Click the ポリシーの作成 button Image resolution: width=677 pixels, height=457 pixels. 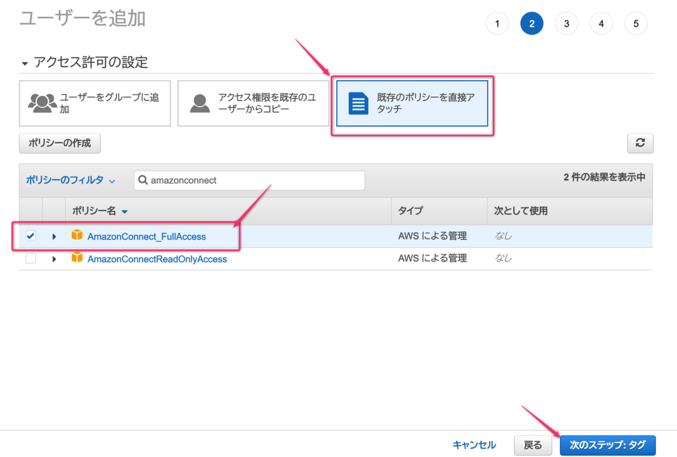coord(60,143)
